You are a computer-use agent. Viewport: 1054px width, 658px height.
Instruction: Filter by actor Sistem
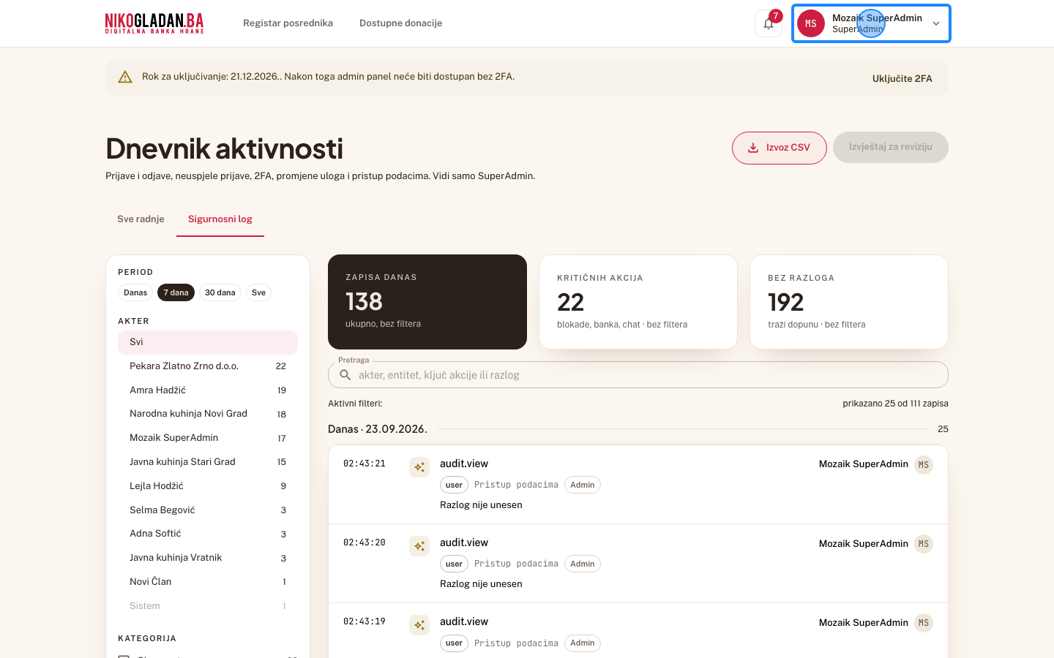[208, 606]
